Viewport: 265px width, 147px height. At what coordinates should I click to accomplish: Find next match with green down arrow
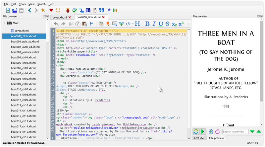pos(252,132)
